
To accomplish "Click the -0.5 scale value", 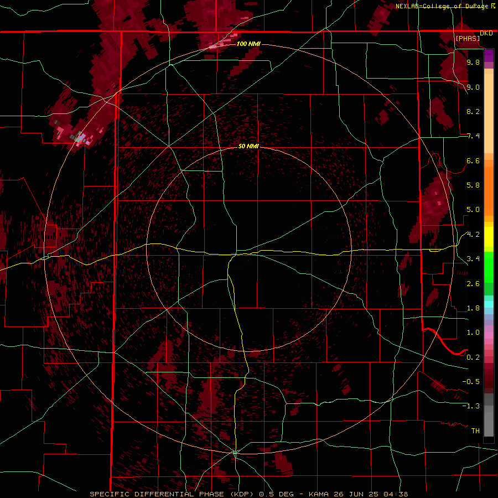I will (471, 382).
